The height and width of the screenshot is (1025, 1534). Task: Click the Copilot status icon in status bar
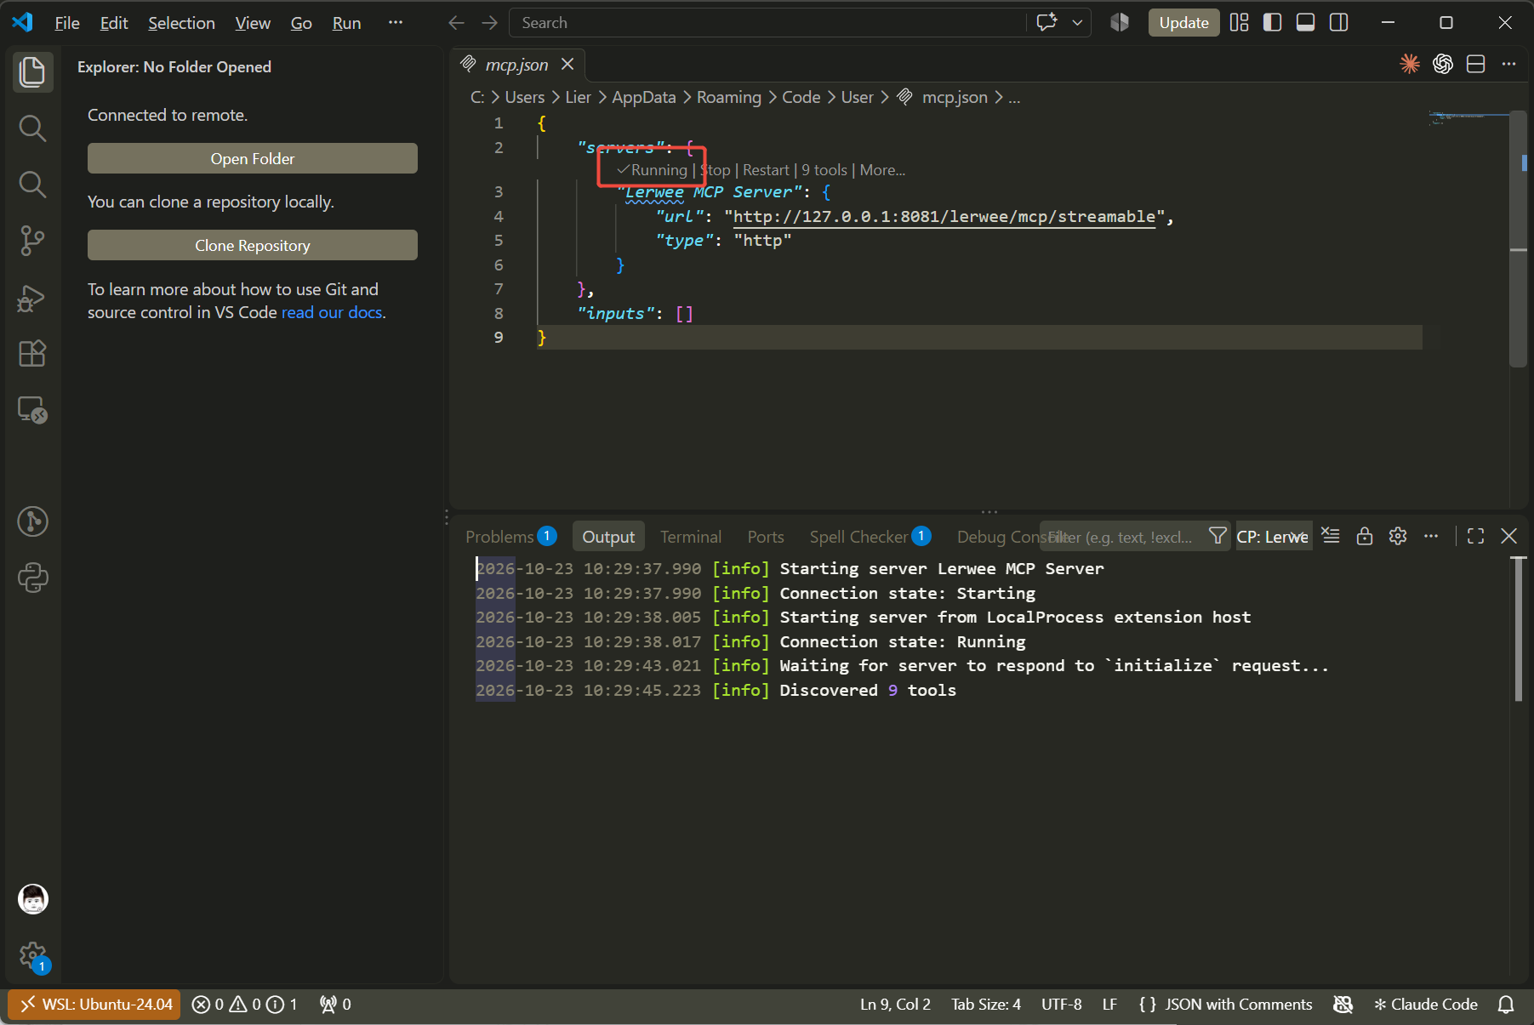[1343, 1005]
